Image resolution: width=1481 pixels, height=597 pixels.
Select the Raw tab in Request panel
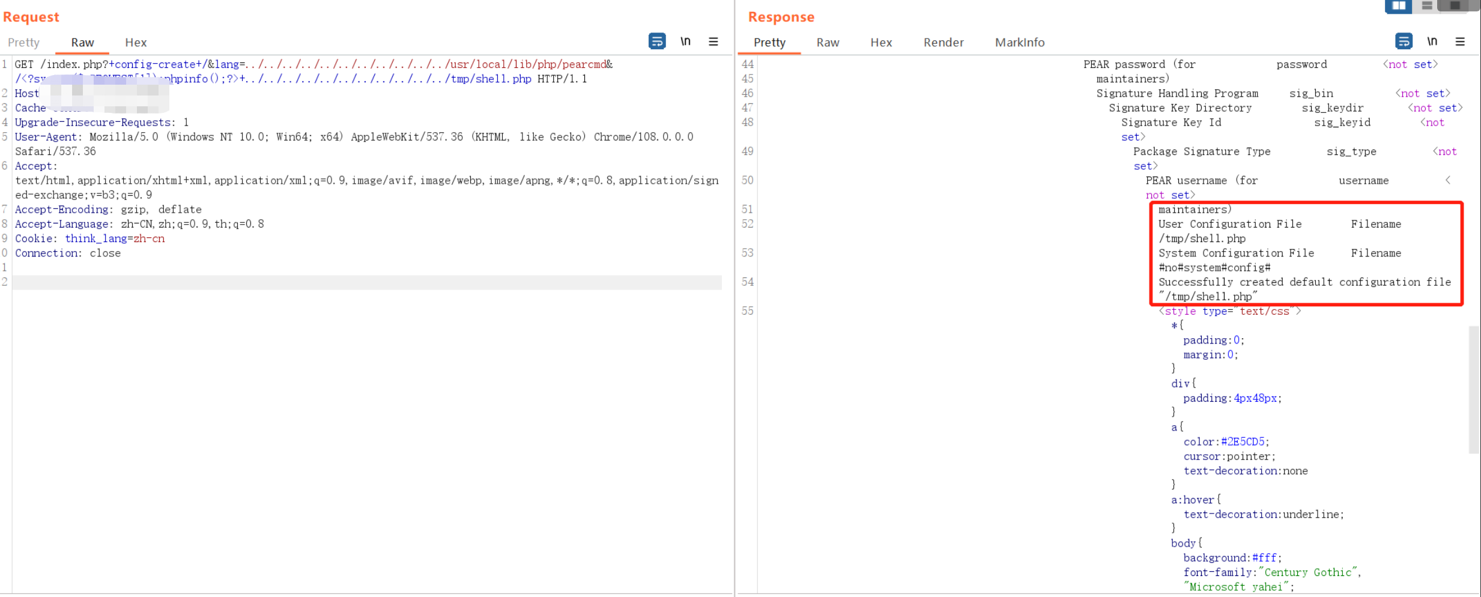coord(82,43)
